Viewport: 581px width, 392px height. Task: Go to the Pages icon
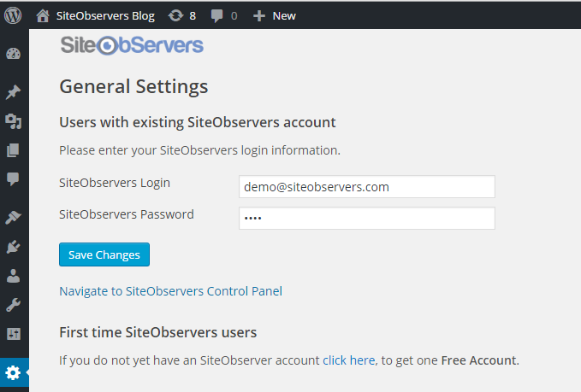(x=14, y=150)
